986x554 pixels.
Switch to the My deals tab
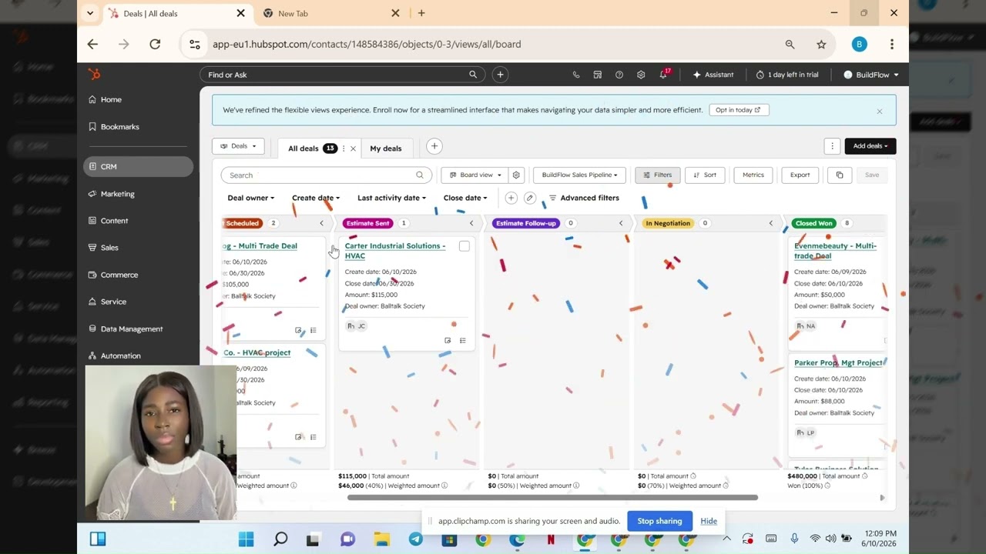[385, 149]
